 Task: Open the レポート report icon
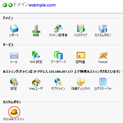click(x=14, y=29)
